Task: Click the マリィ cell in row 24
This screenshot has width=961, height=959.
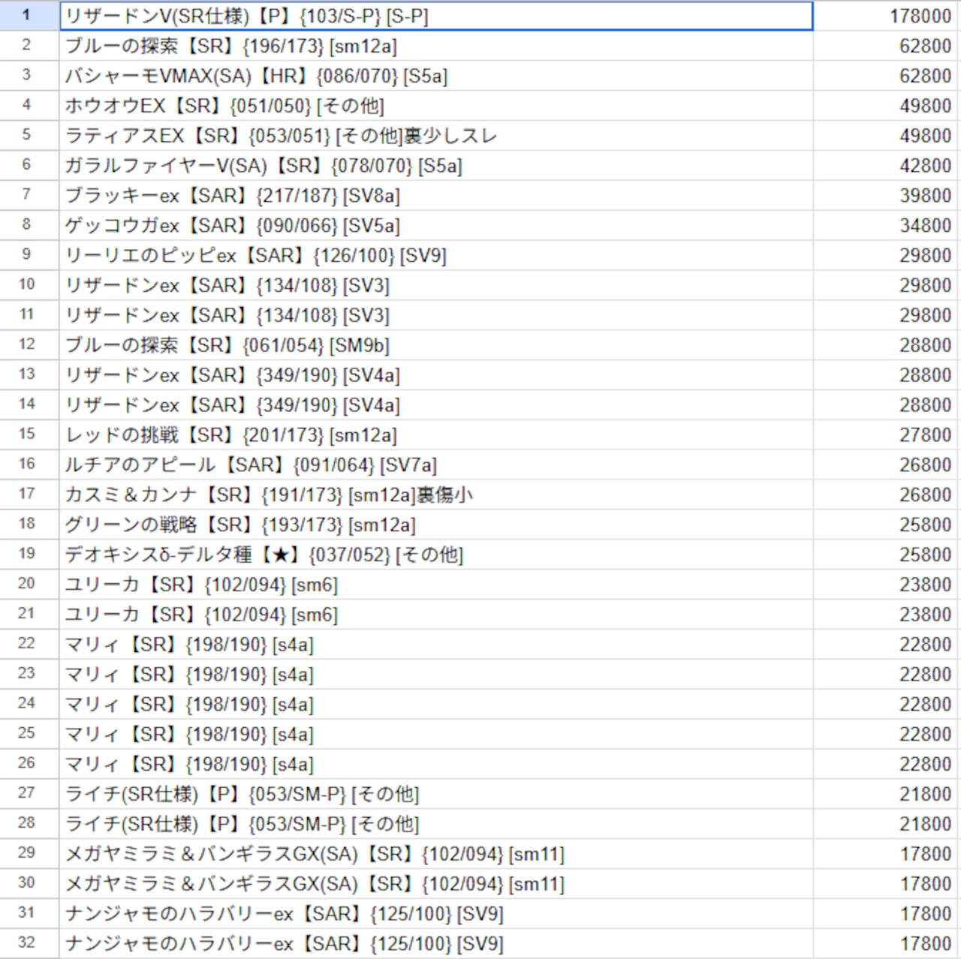Action: coord(436,705)
